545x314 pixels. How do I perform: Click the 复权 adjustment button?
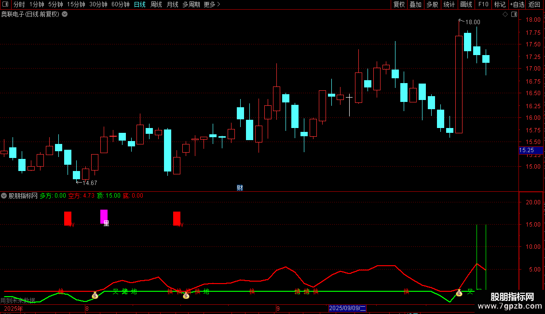399,4
